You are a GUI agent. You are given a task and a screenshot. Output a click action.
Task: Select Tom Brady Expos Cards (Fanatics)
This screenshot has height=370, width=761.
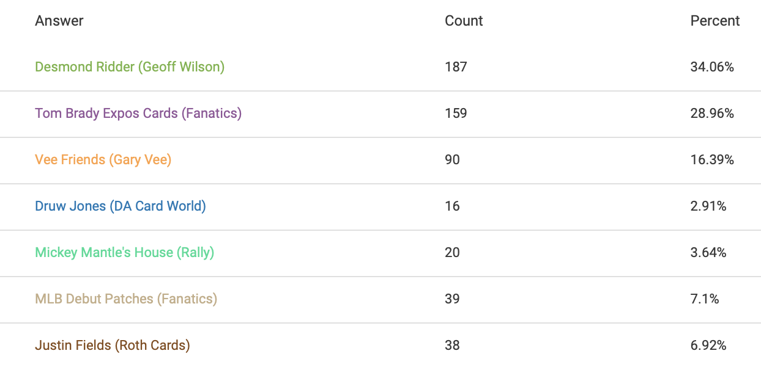pos(138,114)
